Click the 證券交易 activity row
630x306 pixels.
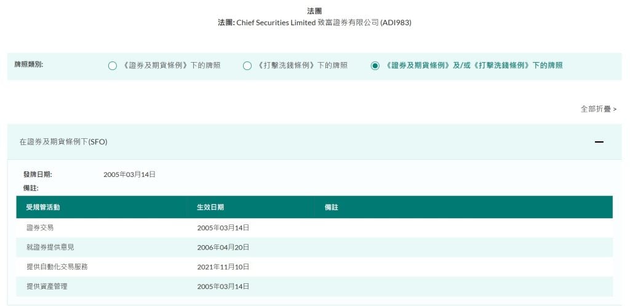[x=314, y=228]
